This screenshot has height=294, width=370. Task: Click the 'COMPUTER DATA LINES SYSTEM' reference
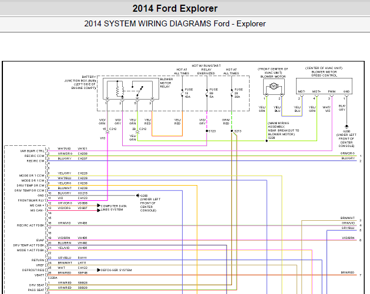pos(114,207)
